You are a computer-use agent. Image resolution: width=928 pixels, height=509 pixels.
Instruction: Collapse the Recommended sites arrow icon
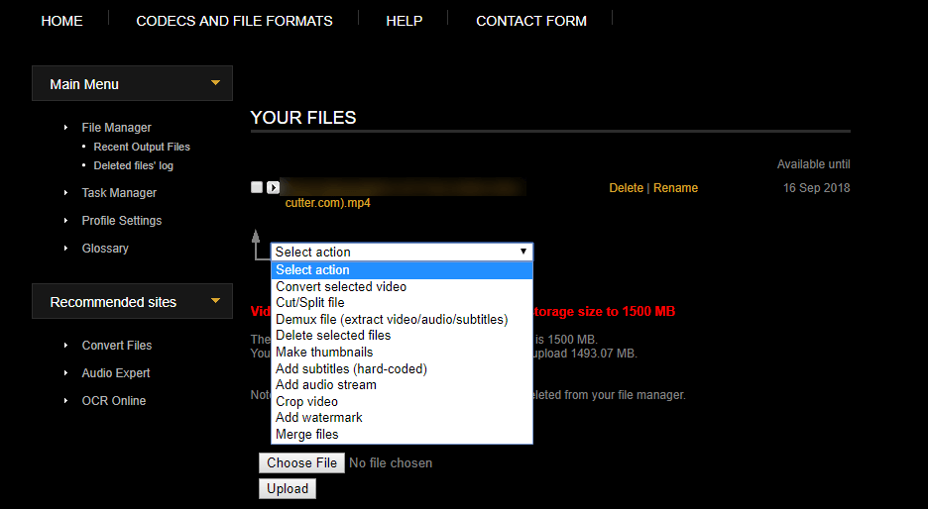coord(215,301)
